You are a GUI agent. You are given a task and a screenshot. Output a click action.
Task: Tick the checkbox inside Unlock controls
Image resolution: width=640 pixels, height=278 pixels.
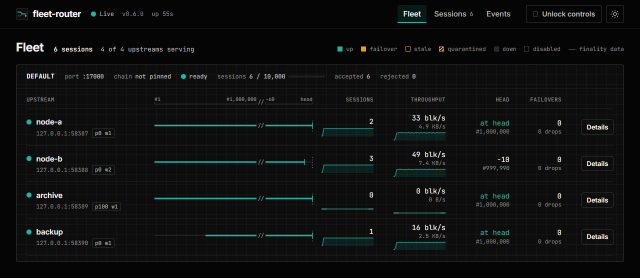click(x=535, y=14)
